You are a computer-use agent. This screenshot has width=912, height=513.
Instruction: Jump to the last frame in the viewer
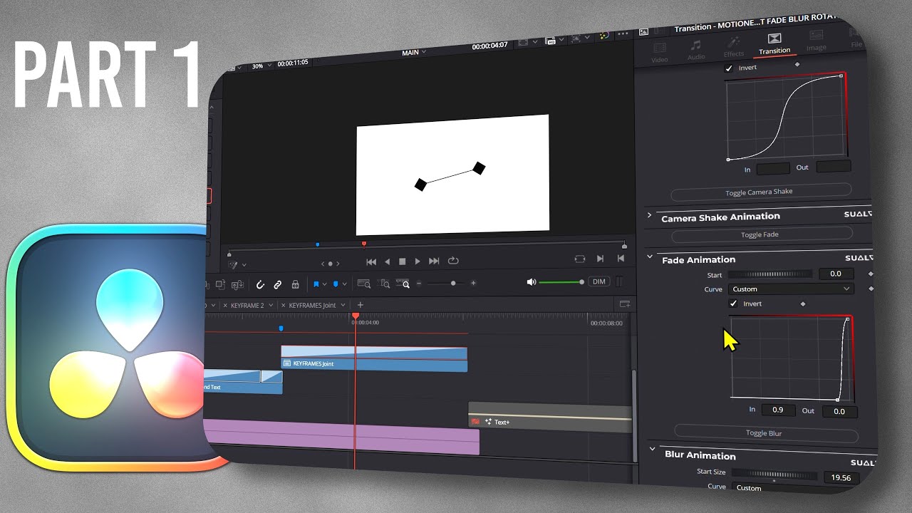point(434,261)
